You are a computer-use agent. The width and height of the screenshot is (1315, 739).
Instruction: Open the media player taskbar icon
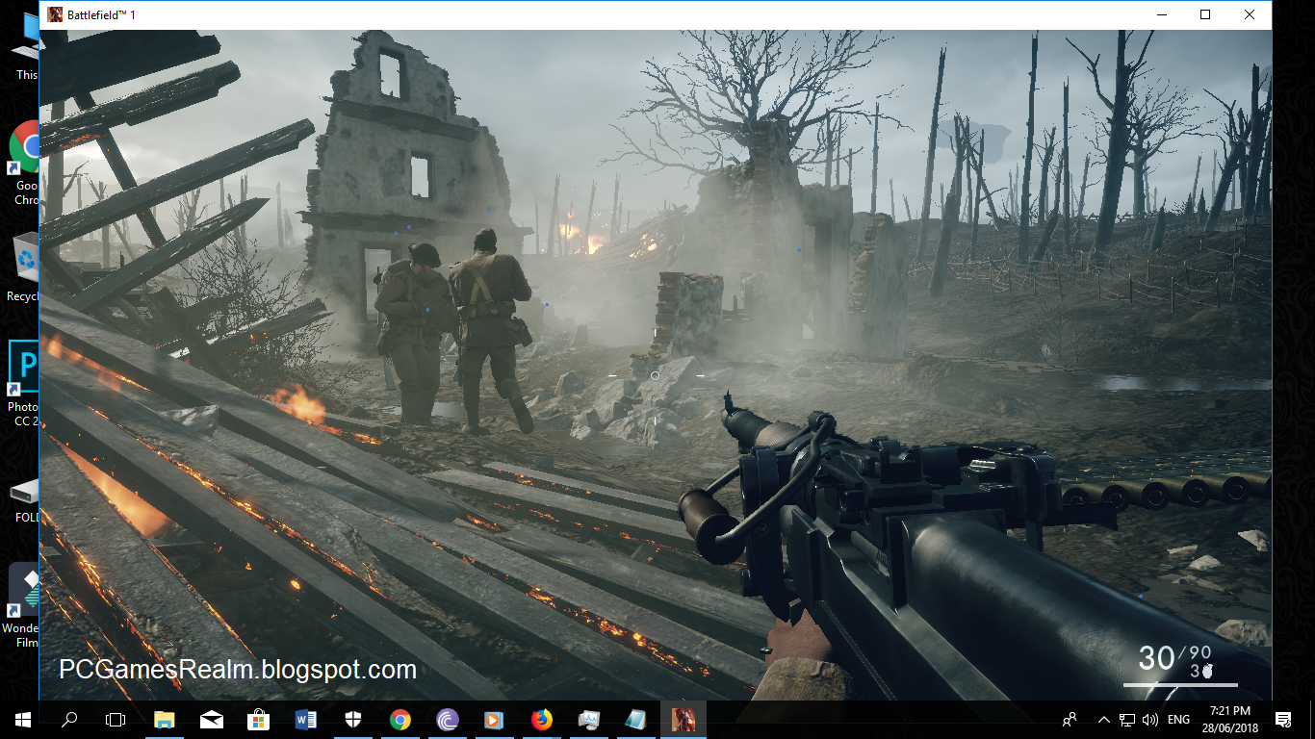coord(495,719)
